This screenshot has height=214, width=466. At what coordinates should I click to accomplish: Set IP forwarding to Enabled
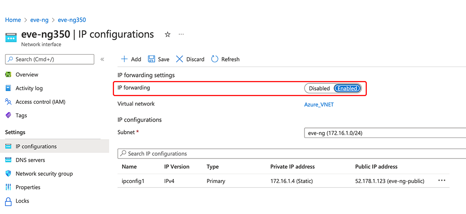347,88
